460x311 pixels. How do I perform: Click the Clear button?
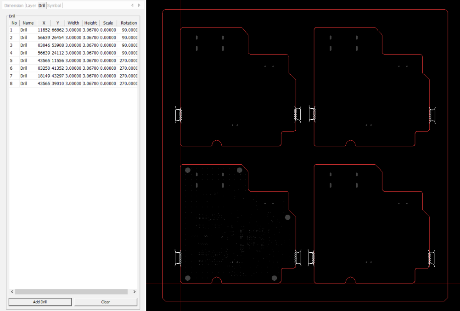[x=106, y=302]
